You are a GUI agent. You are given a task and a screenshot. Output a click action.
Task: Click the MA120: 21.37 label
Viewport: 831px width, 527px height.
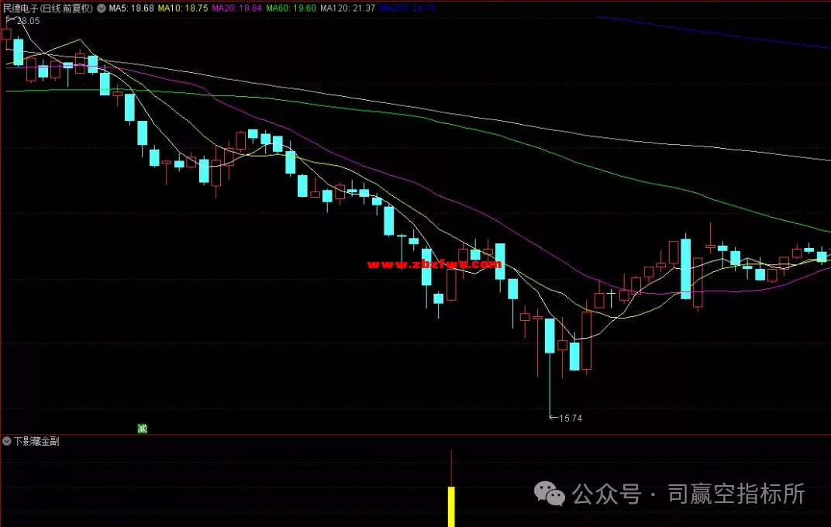pos(347,9)
